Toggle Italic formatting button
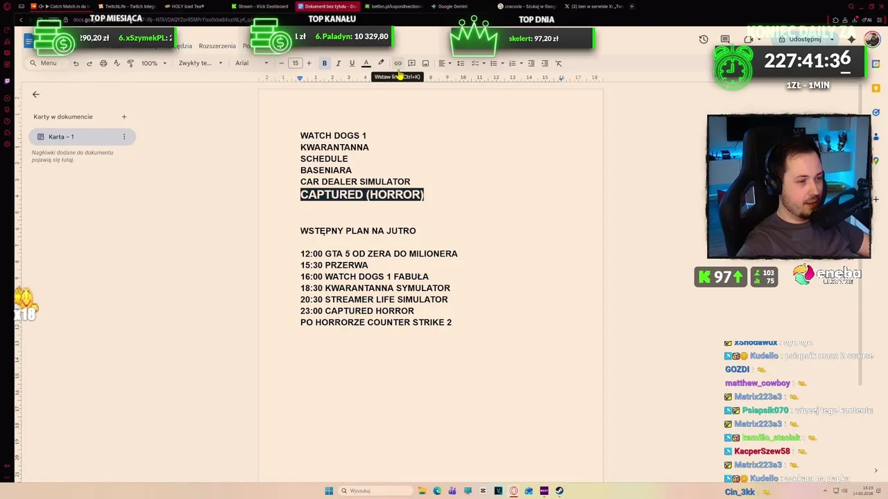 point(338,63)
